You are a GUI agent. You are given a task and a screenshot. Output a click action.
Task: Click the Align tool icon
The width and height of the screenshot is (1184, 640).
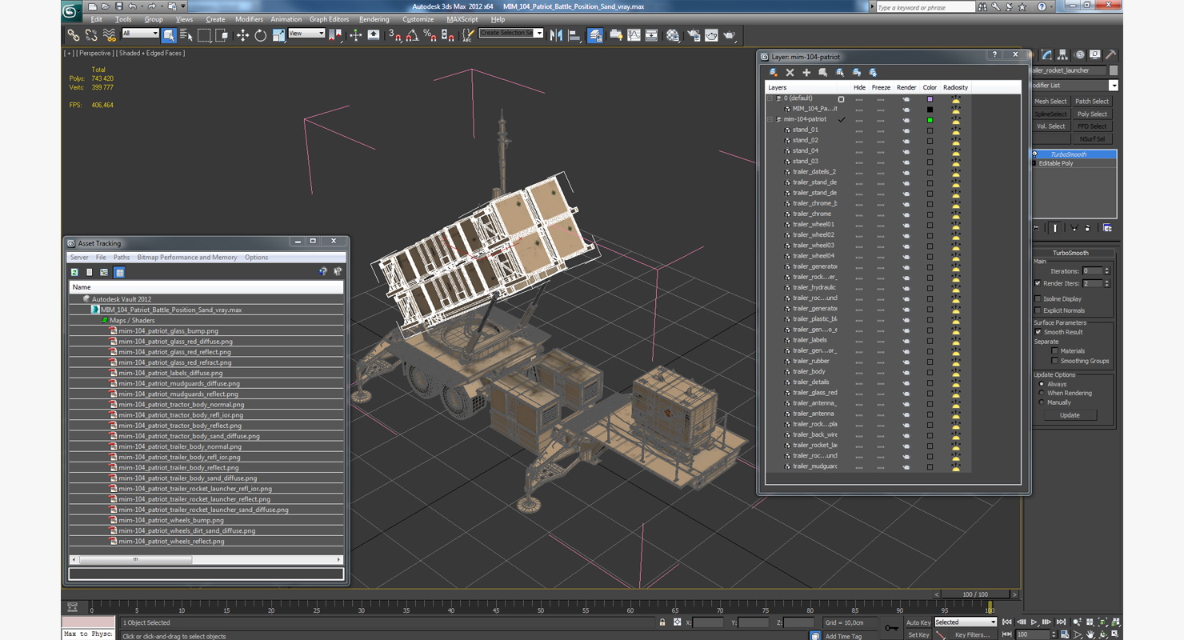pyautogui.click(x=574, y=35)
